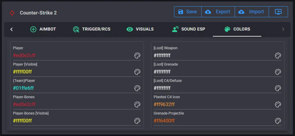Click palette icon for [Loot] Grenade
Viewport: 295px width, 136px height.
[x=278, y=72]
